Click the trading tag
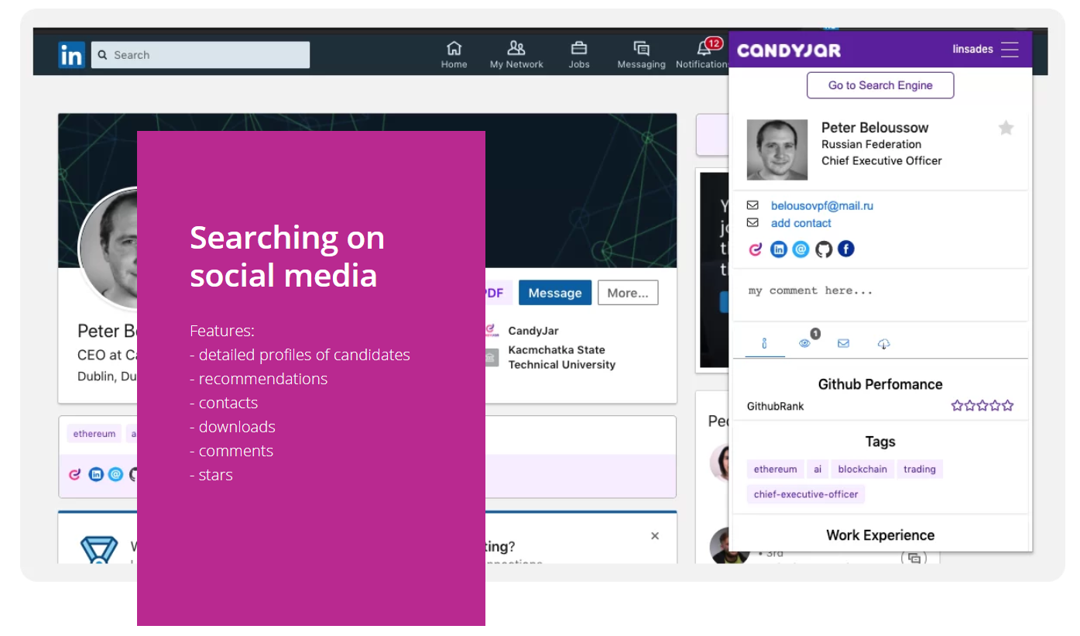The width and height of the screenshot is (1080, 636). (920, 469)
